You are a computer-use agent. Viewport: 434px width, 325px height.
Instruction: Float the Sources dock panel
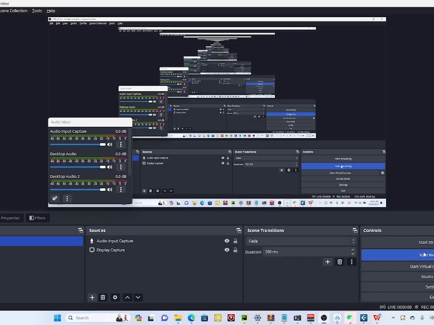click(239, 231)
